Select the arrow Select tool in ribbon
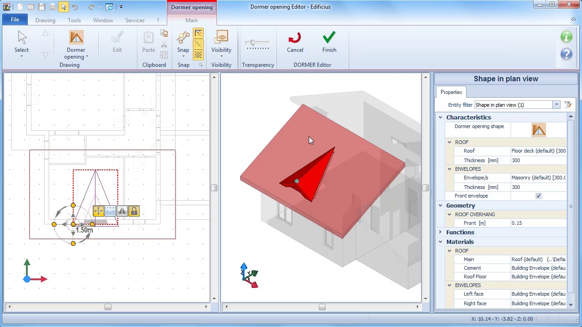Screen dimensions: 582x327 21,42
